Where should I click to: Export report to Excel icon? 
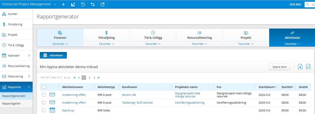coord(300,67)
